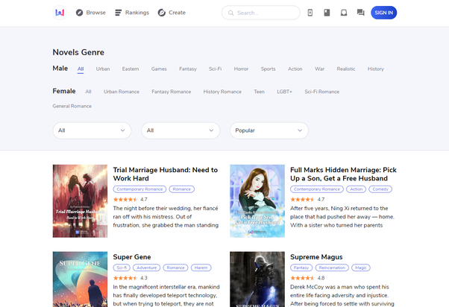Image resolution: width=449 pixels, height=307 pixels.
Task: Open the library book icon
Action: 327,13
